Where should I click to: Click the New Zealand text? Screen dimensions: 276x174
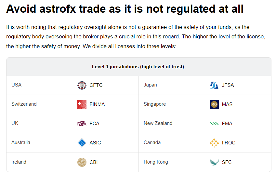158,123
